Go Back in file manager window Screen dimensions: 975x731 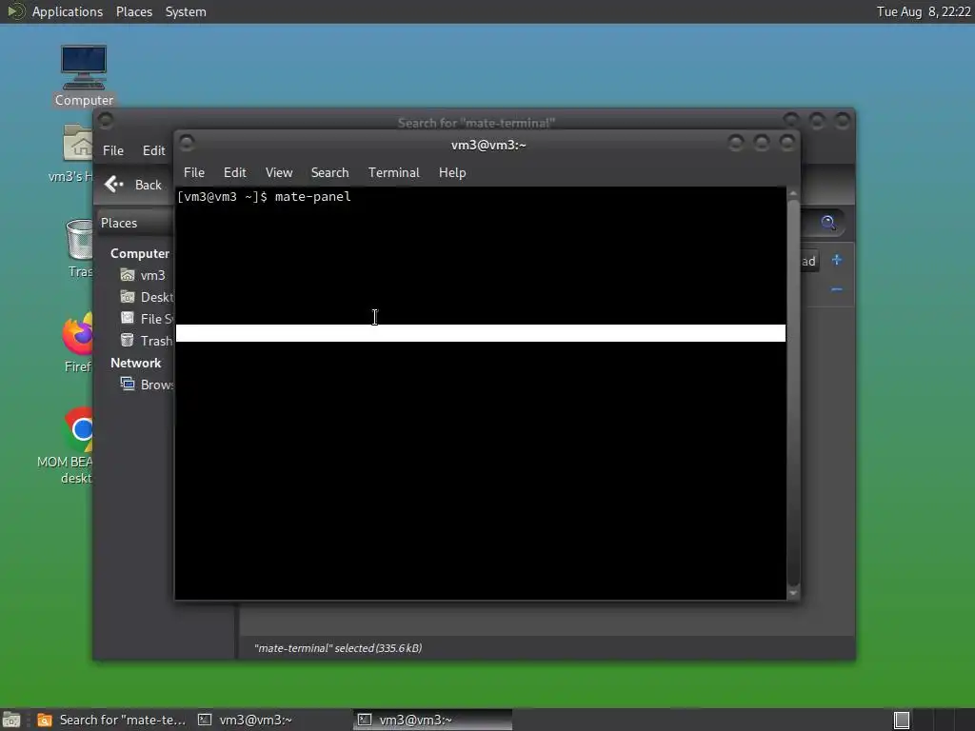[132, 185]
